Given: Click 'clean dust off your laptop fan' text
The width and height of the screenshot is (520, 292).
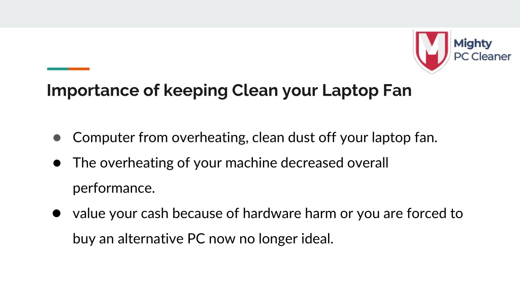Looking at the screenshot, I should click(345, 137).
